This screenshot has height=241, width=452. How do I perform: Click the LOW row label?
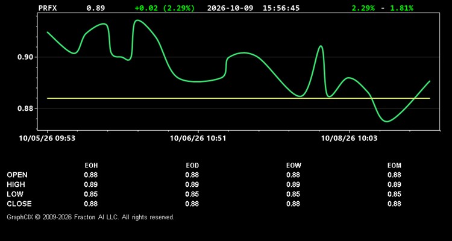[x=15, y=194]
